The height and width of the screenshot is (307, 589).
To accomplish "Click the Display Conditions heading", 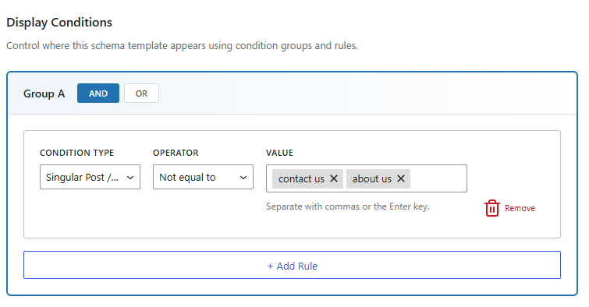I will coord(59,23).
